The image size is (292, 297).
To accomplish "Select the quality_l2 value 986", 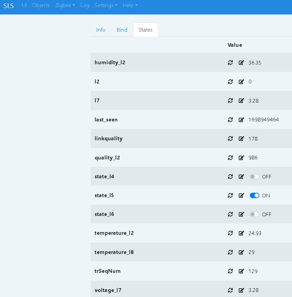I will [253, 158].
